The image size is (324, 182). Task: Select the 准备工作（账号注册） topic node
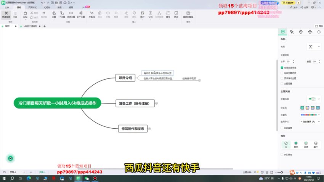pos(135,103)
